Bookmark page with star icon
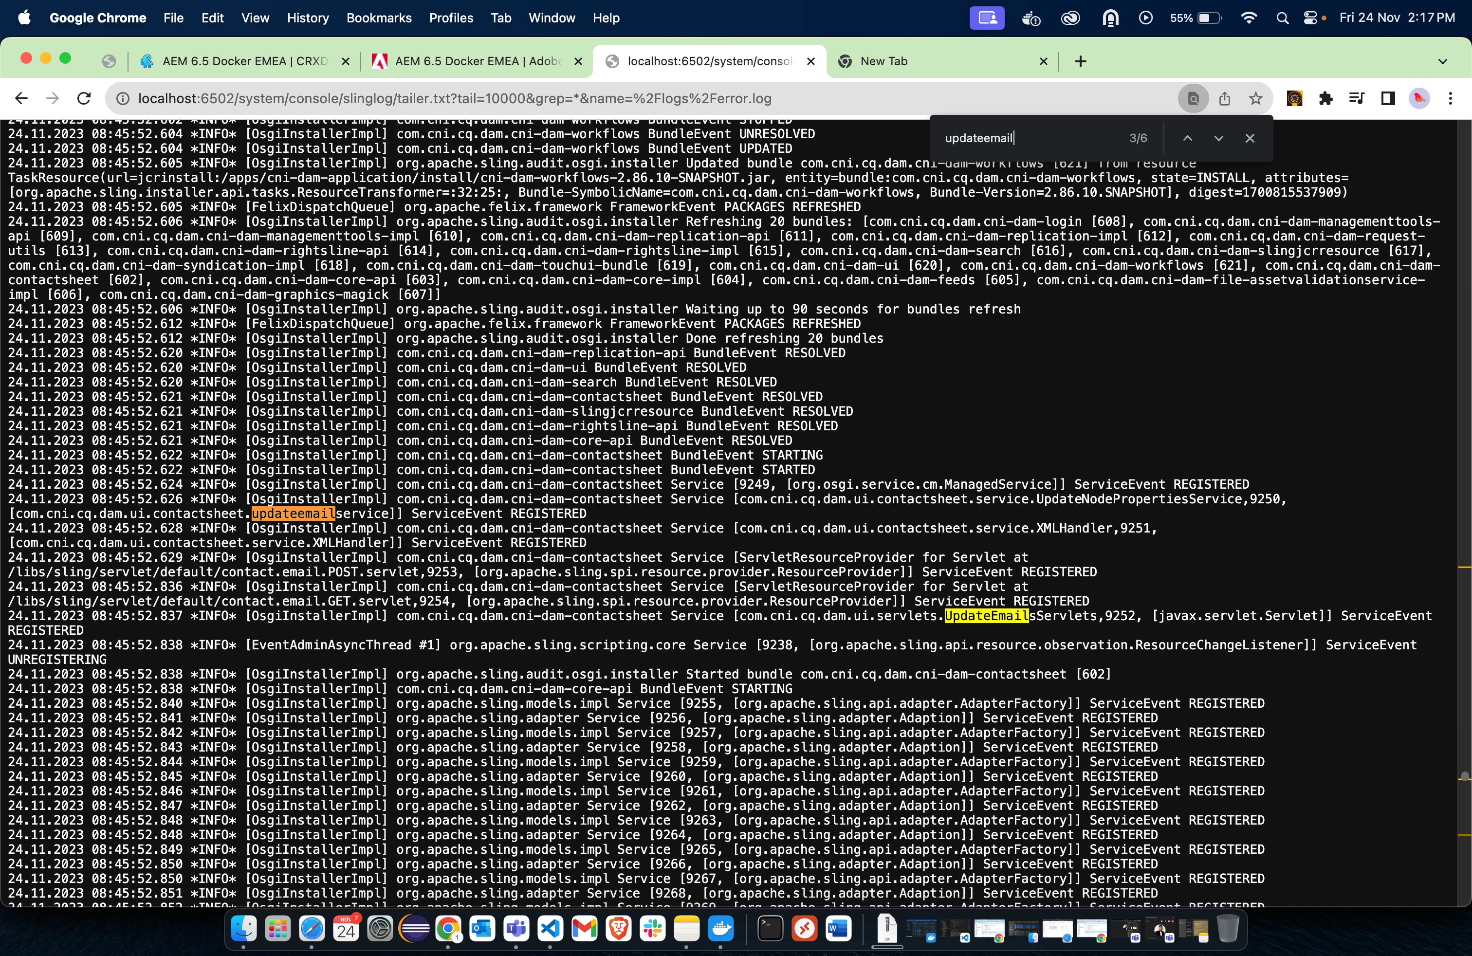The height and width of the screenshot is (956, 1472). 1255,98
